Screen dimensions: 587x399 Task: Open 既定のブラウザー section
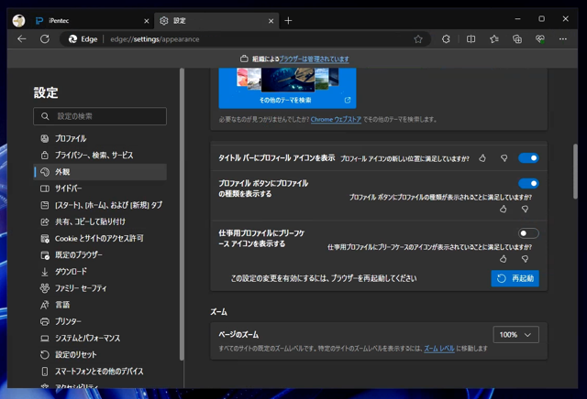tap(100, 254)
